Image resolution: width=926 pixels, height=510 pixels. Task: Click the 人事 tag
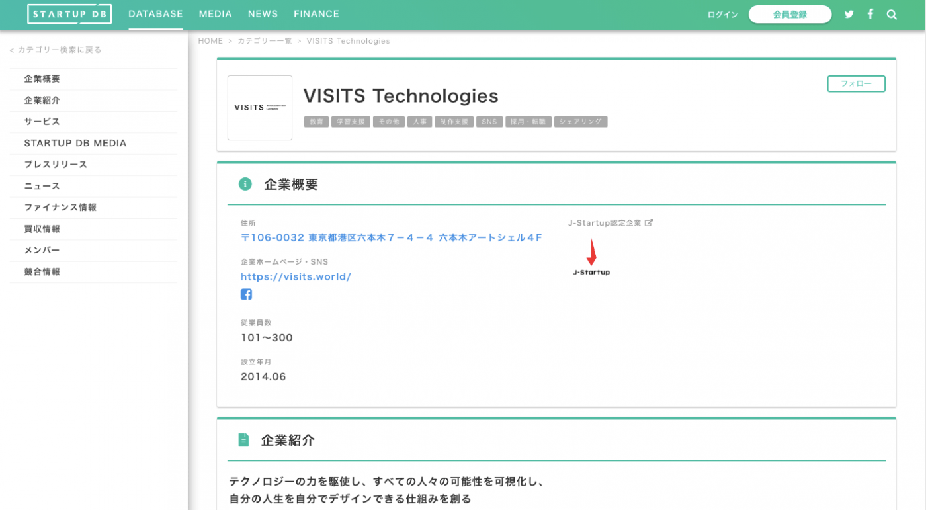(x=419, y=122)
